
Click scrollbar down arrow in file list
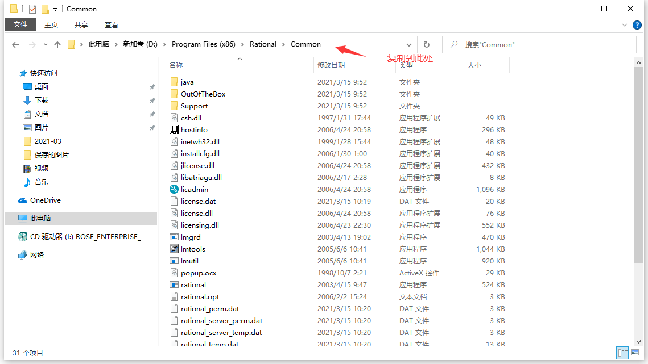(638, 342)
